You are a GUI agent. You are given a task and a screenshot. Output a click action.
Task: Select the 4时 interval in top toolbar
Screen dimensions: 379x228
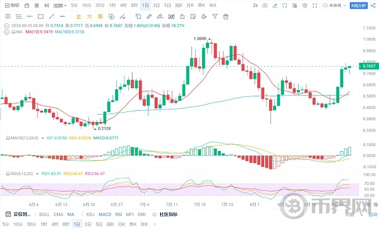coord(123,5)
